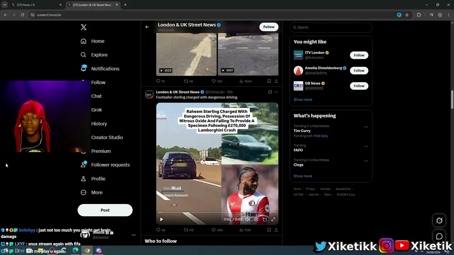This screenshot has height=255, width=454.
Task: View analytics for the 154K views post
Action: (245, 81)
